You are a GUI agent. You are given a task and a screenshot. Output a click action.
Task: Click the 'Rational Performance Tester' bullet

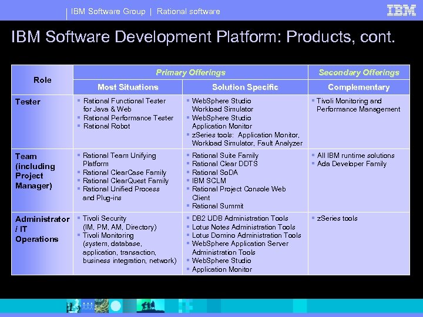coord(129,118)
